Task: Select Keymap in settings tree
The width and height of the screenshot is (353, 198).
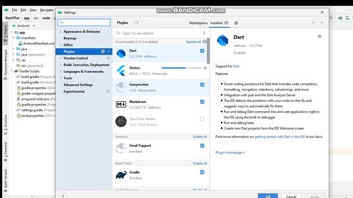Action: 70,38
